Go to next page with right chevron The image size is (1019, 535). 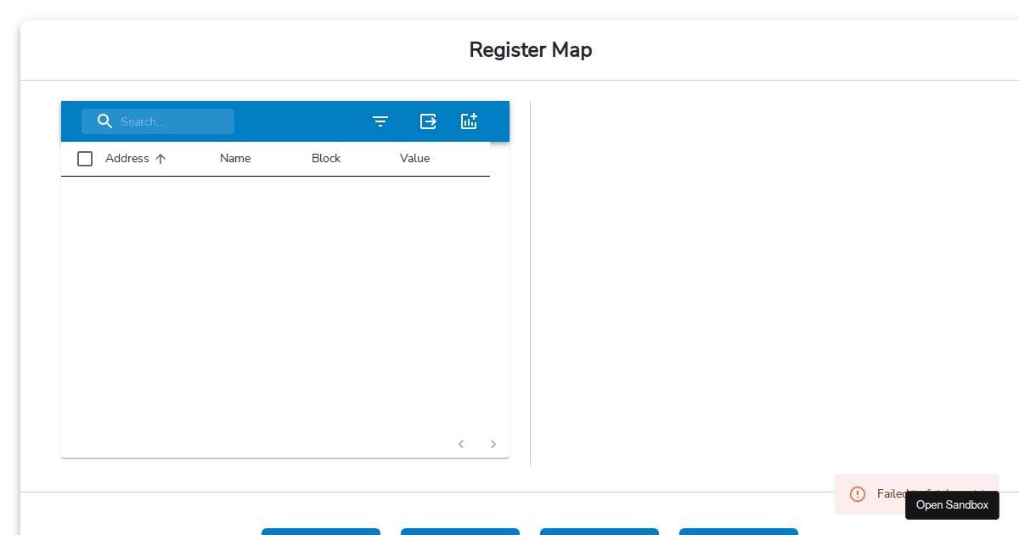click(x=493, y=443)
